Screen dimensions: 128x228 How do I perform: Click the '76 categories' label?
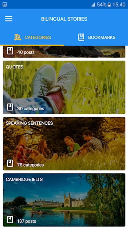pyautogui.click(x=30, y=165)
